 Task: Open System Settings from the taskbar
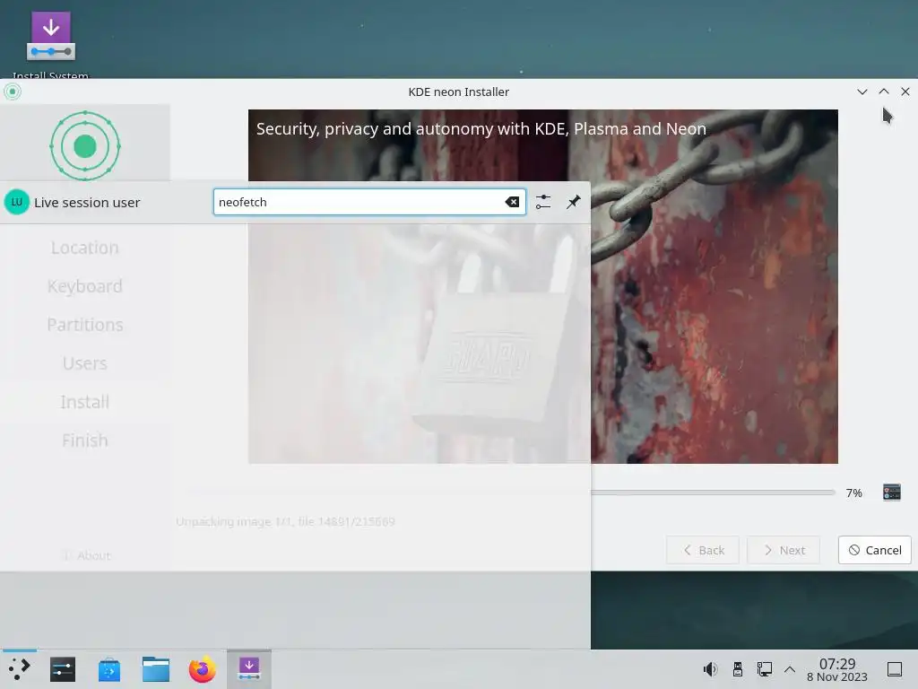[x=63, y=669]
